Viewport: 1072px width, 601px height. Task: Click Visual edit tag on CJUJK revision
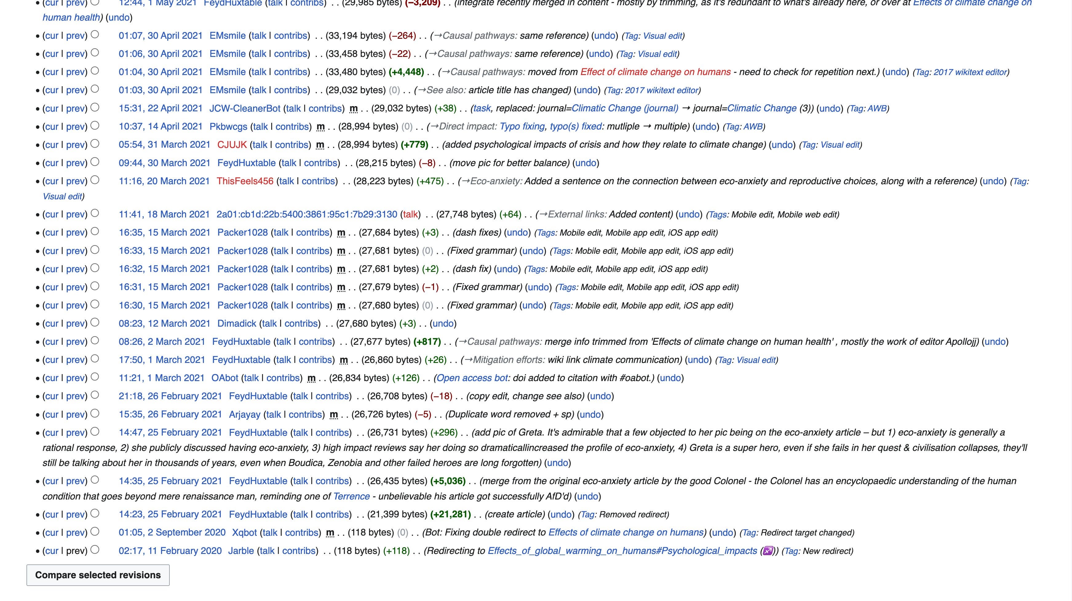click(840, 145)
